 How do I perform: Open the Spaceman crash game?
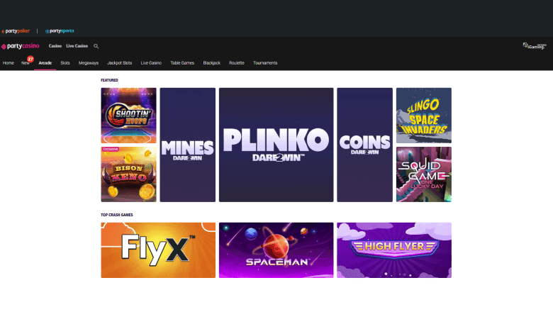(x=276, y=250)
